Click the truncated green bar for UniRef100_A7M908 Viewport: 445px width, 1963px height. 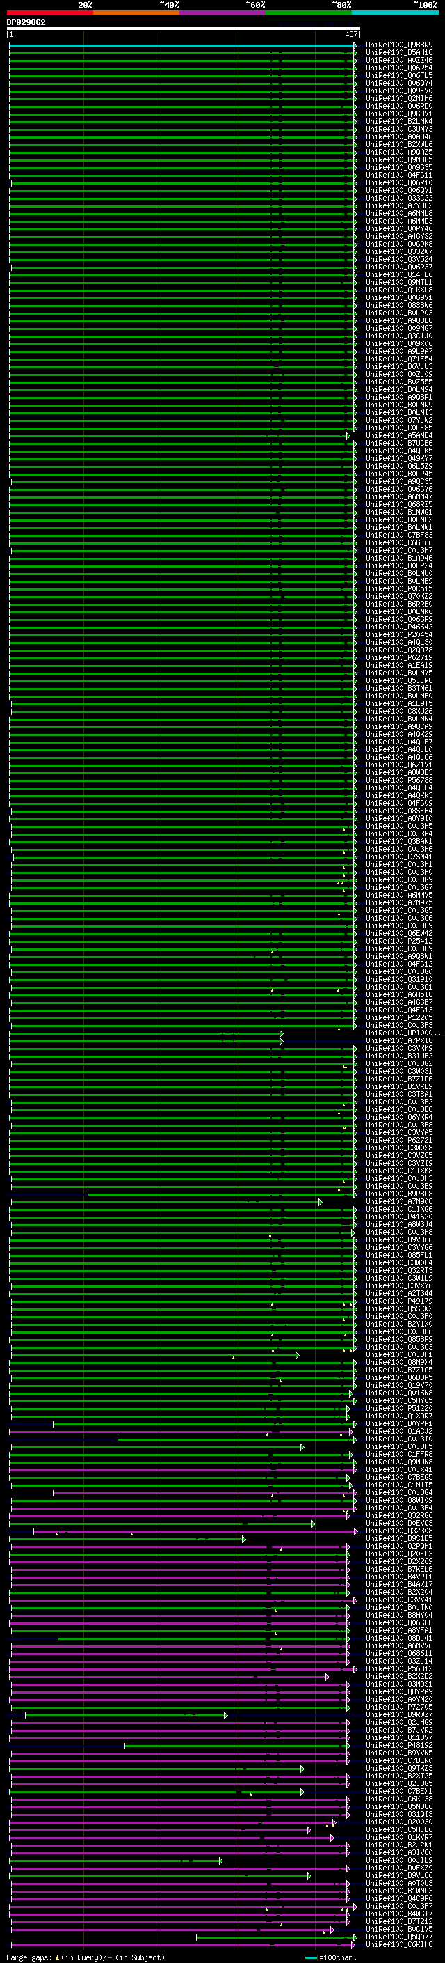coord(167,1202)
